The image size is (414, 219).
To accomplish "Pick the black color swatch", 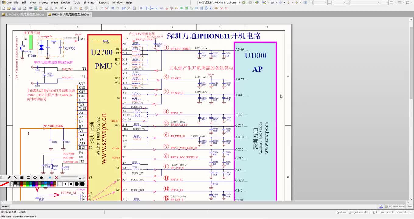I will pyautogui.click(x=15, y=182).
